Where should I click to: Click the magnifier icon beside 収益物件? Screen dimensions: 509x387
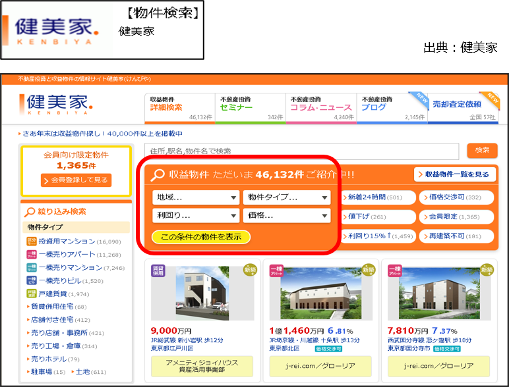pyautogui.click(x=158, y=175)
